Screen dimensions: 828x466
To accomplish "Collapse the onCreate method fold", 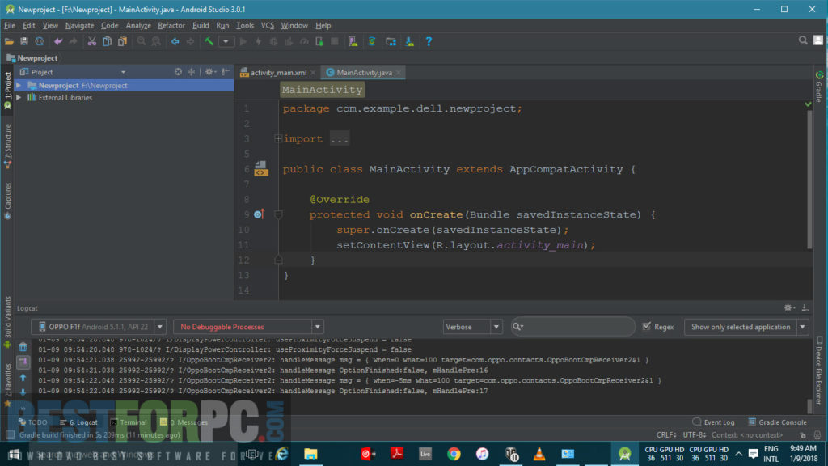I will (278, 214).
